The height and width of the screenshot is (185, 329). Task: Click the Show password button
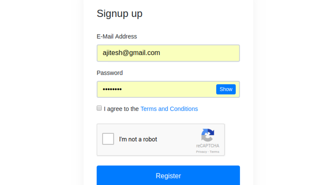point(226,89)
